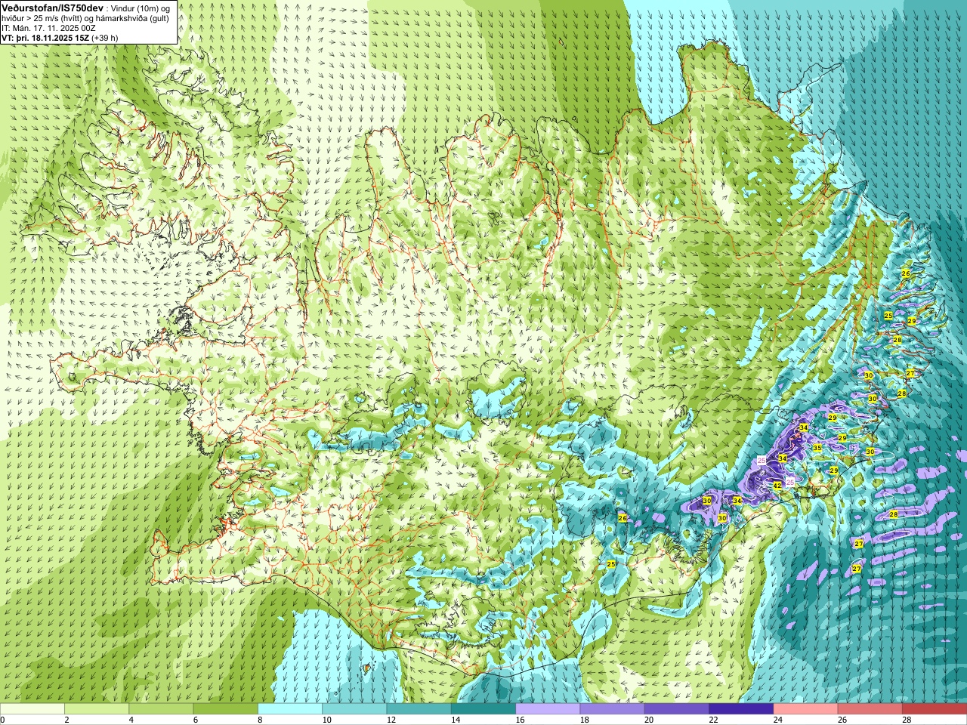This screenshot has height=725, width=967.
Task: Click the "24" color scale label
Action: 778,720
